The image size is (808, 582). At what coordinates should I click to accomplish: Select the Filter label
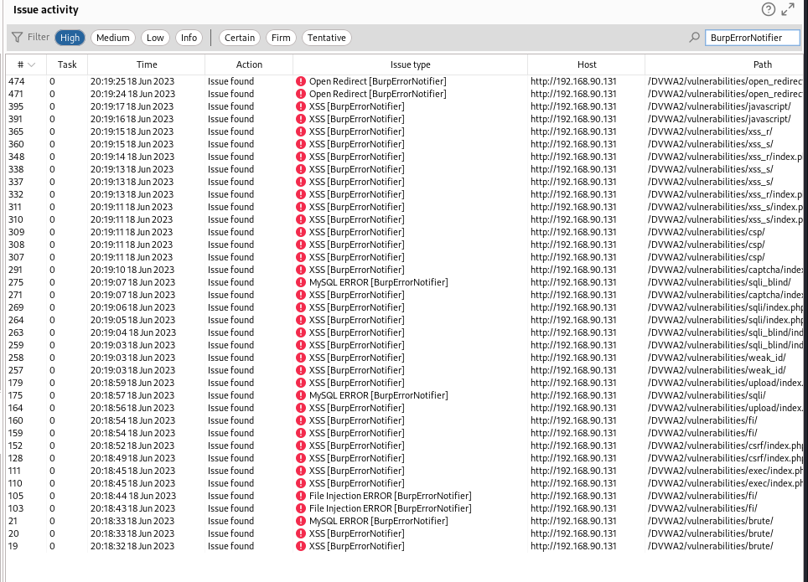39,37
